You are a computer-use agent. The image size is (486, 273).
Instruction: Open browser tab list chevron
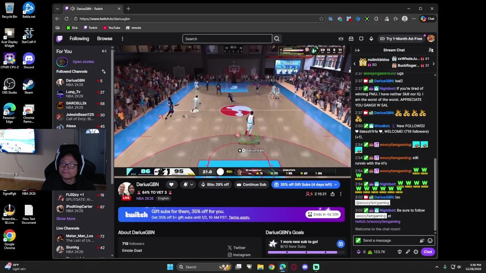click(57, 9)
